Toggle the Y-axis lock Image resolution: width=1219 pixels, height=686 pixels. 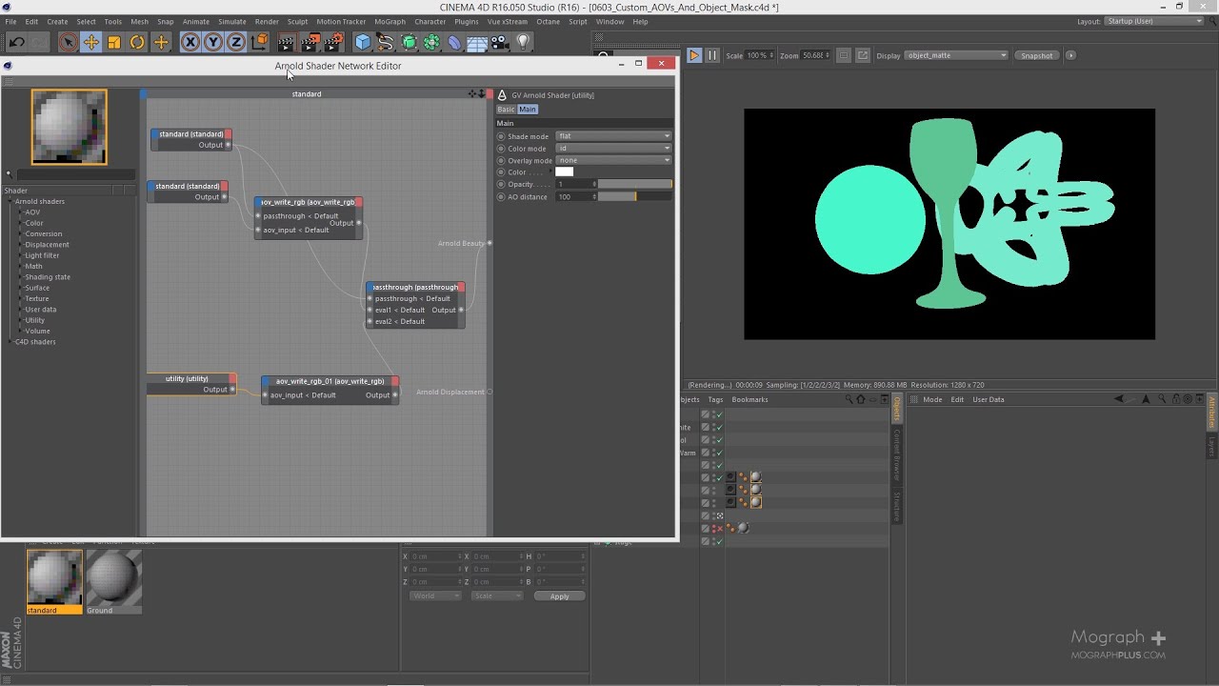(213, 42)
